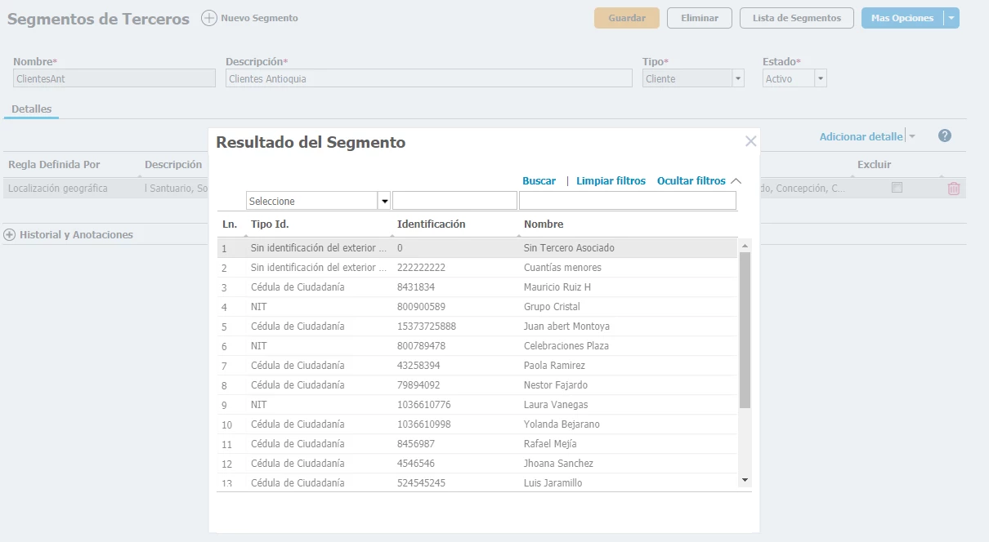Open Lista de Segmentos
The width and height of the screenshot is (989, 542).
tap(796, 18)
